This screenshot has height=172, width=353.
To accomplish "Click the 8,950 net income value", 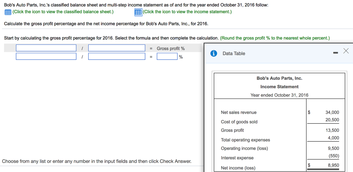I will tap(333, 165).
